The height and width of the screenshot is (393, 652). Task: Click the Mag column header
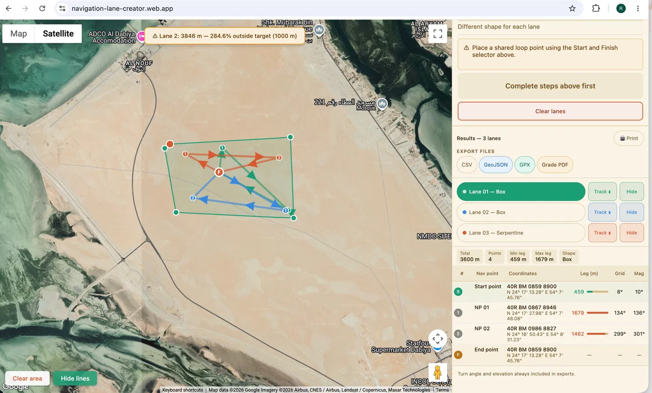click(638, 273)
